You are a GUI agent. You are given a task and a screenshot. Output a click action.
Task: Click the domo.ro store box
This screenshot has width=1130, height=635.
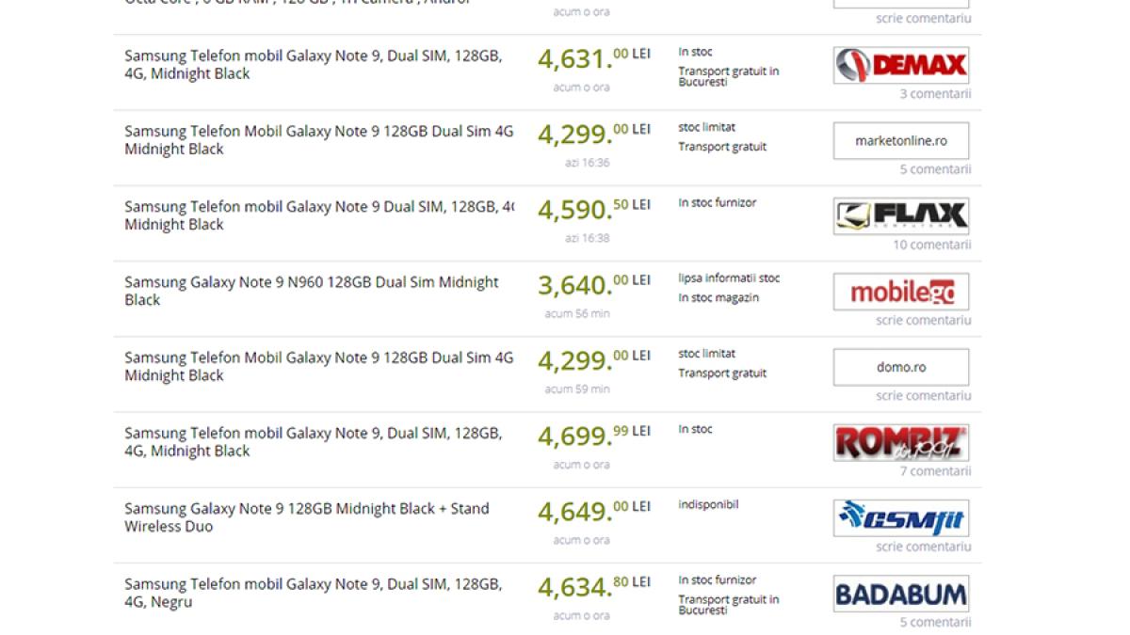[x=900, y=367]
